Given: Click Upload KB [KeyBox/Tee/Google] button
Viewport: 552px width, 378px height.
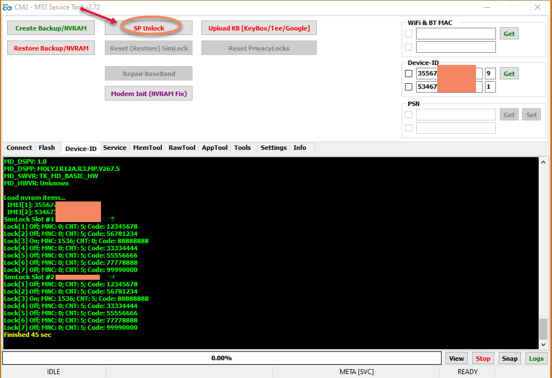Looking at the screenshot, I should click(259, 28).
